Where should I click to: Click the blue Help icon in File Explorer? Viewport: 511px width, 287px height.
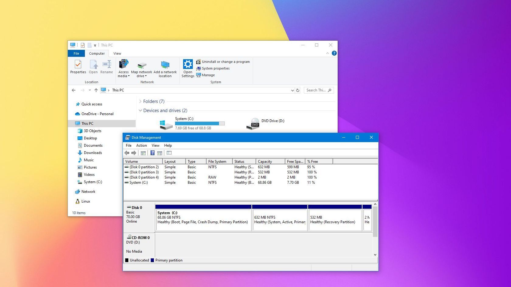tap(334, 53)
